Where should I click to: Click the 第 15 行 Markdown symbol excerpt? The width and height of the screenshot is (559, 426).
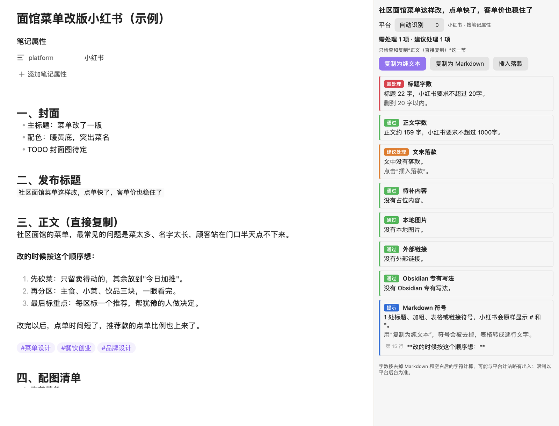435,347
